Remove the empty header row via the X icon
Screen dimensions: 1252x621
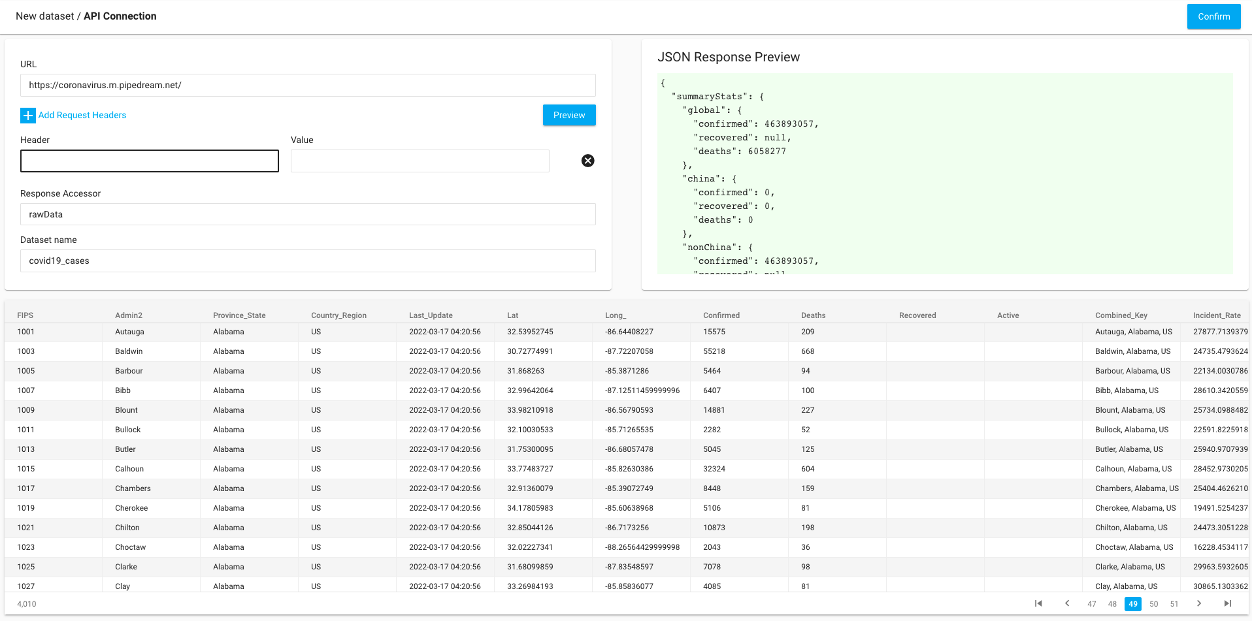587,161
